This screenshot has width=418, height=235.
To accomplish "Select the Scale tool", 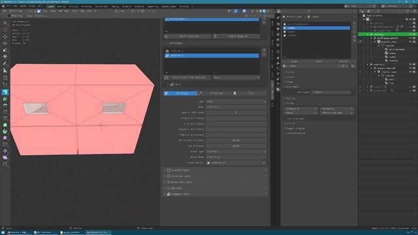I will (5, 50).
